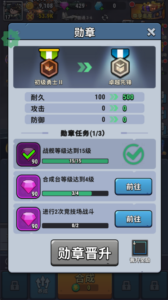Click the pink gem reward for 合成台等级 task

coord(28,187)
